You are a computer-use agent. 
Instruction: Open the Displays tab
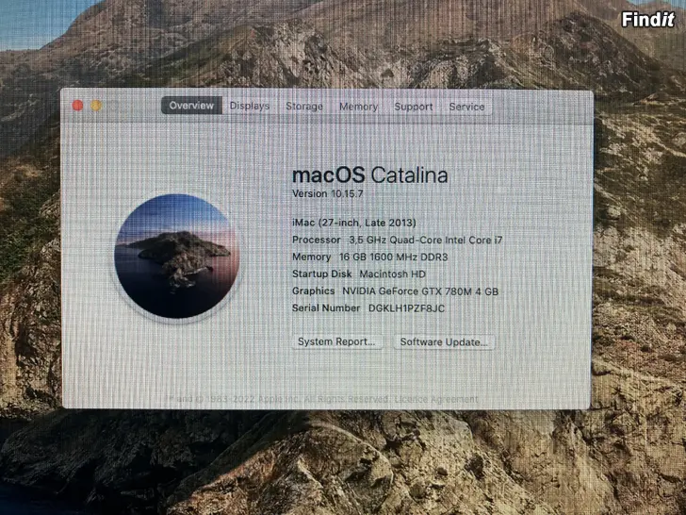tap(250, 106)
